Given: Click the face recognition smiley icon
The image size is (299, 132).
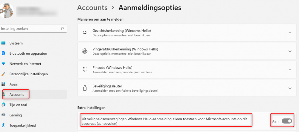Looking at the screenshot, I should pyautogui.click(x=85, y=33).
